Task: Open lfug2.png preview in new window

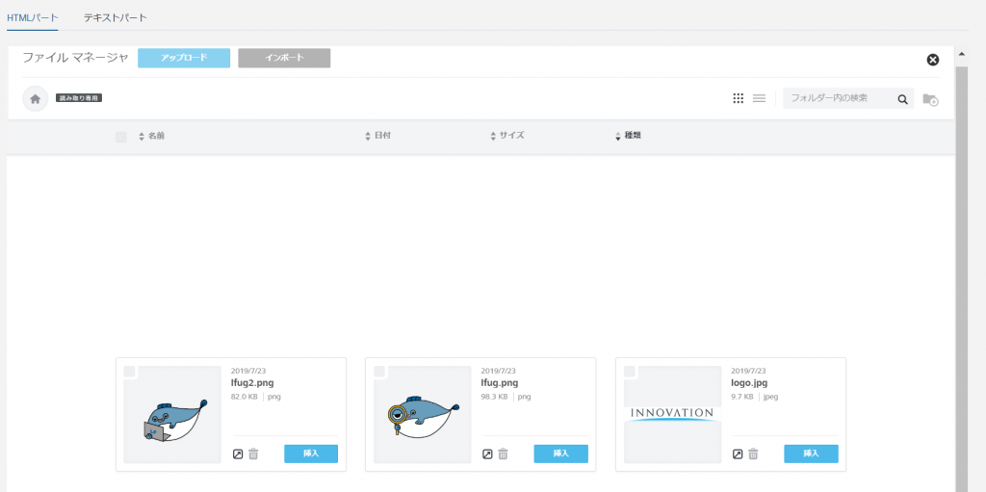Action: (x=238, y=453)
